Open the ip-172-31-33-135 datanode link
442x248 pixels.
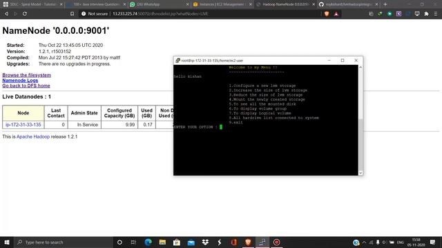(23, 125)
